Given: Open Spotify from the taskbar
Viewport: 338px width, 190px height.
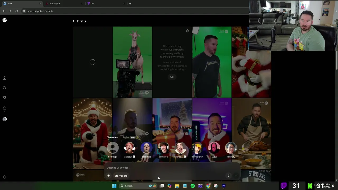Looking at the screenshot, I should click(193, 186).
